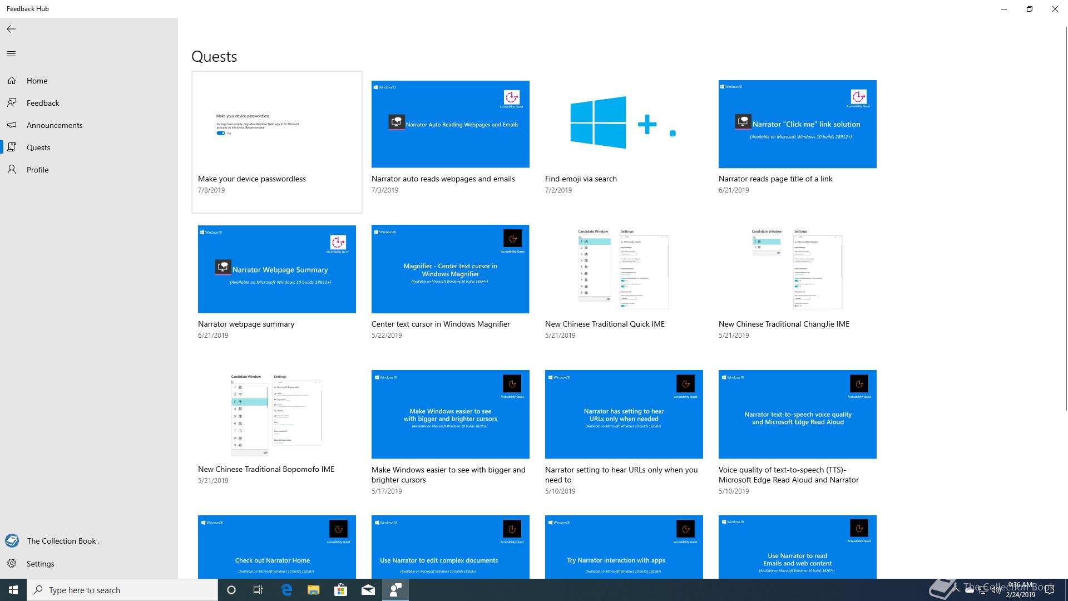The width and height of the screenshot is (1068, 601).
Task: Launch Microsoft Edge from taskbar
Action: pos(286,590)
